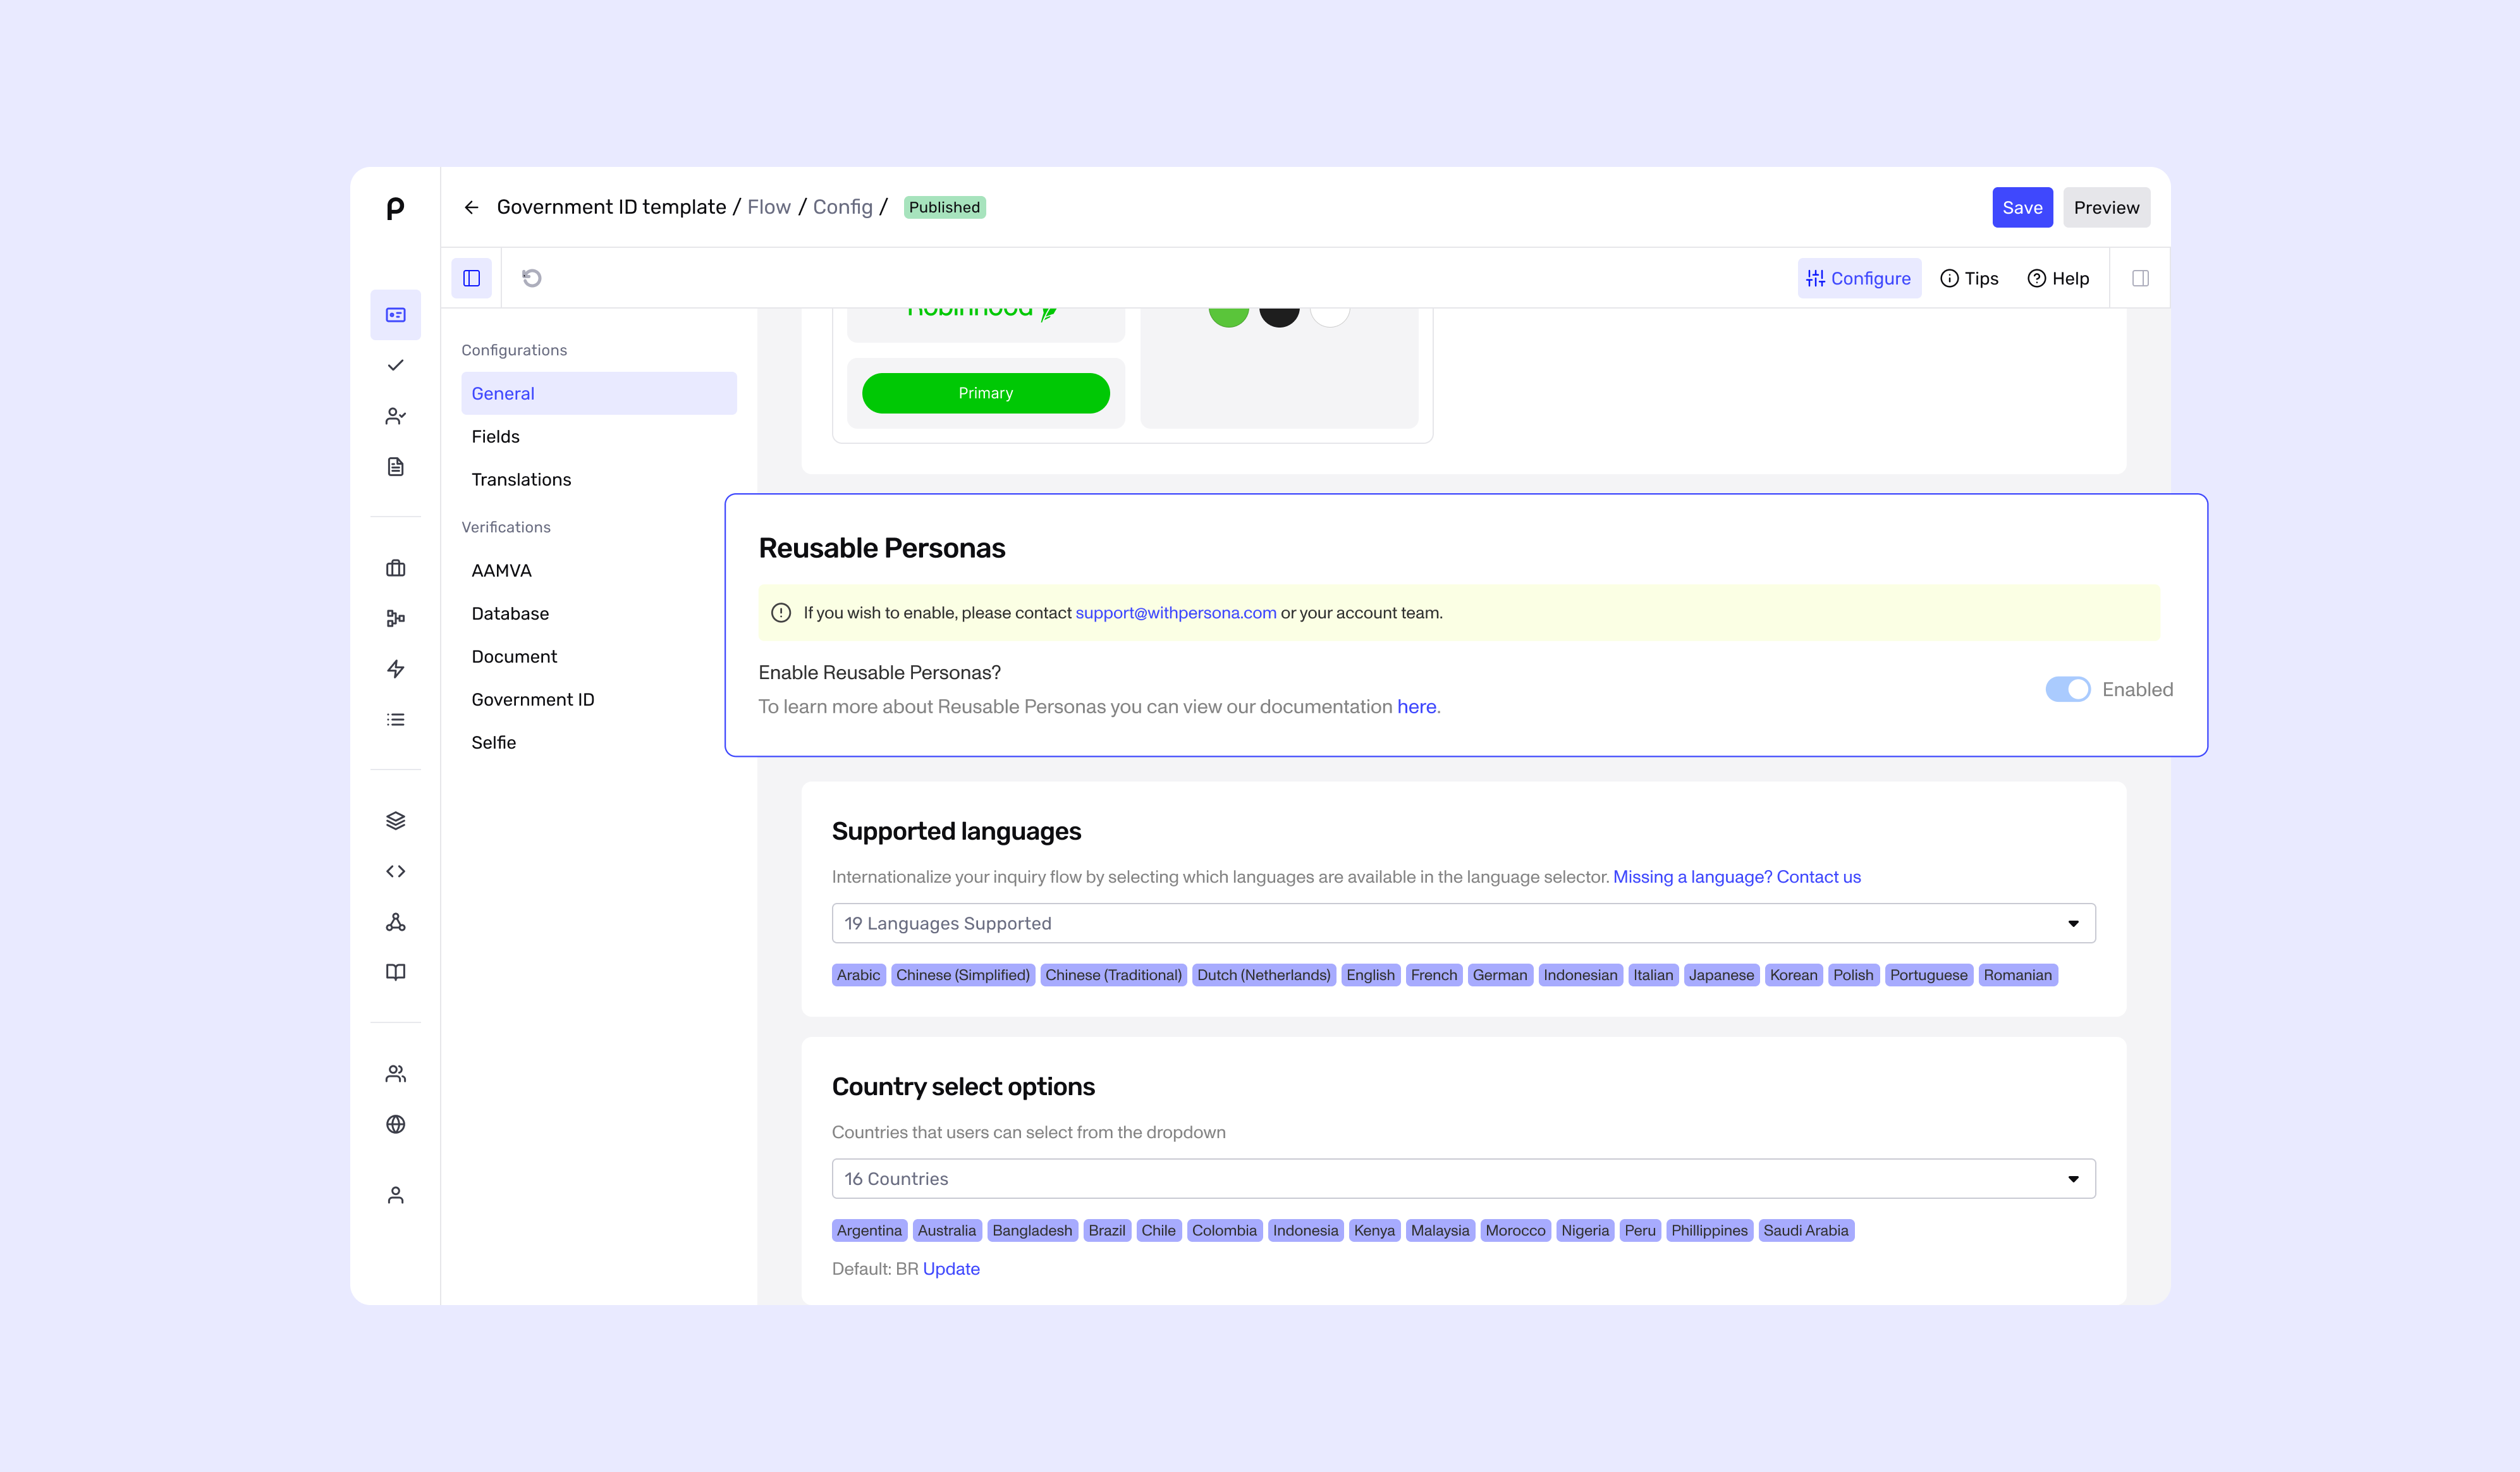2520x1472 pixels.
Task: Select General configuration
Action: 599,393
